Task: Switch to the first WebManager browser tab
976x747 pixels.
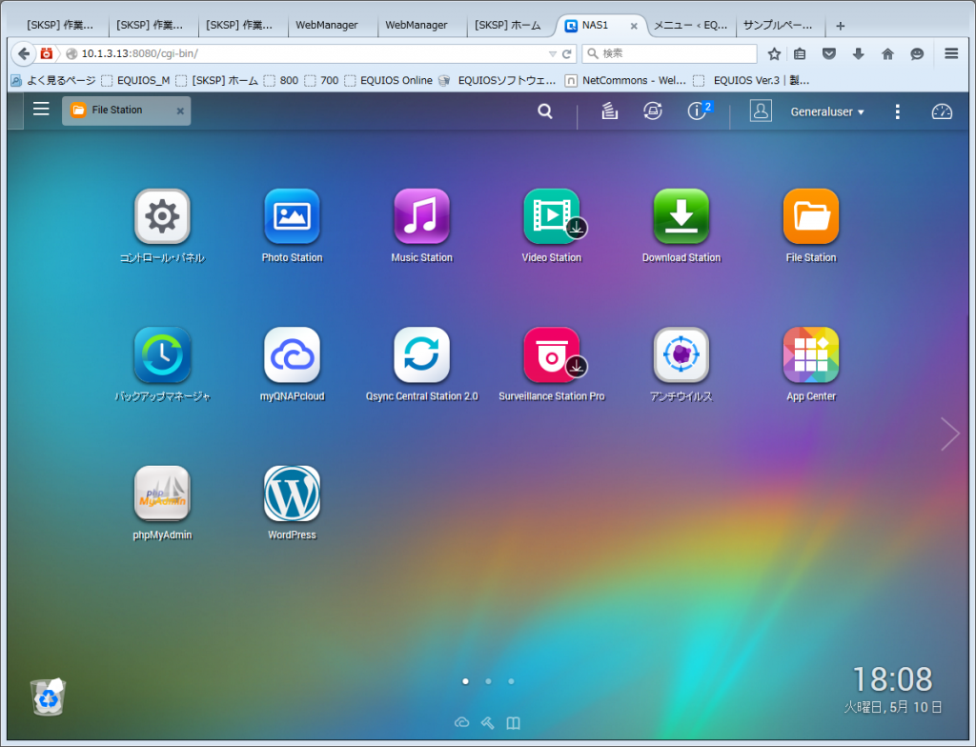Action: tap(327, 26)
